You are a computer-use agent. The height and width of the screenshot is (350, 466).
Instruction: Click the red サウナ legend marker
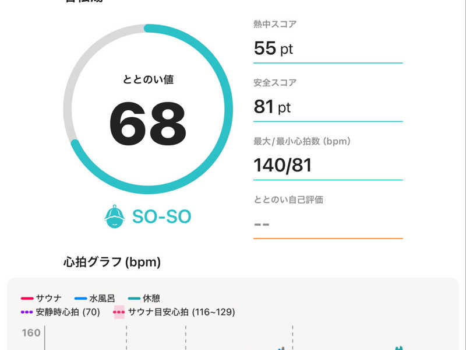click(27, 298)
